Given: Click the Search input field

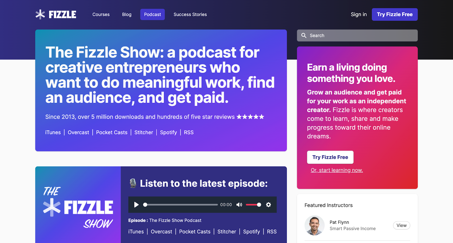Looking at the screenshot, I should pyautogui.click(x=357, y=36).
